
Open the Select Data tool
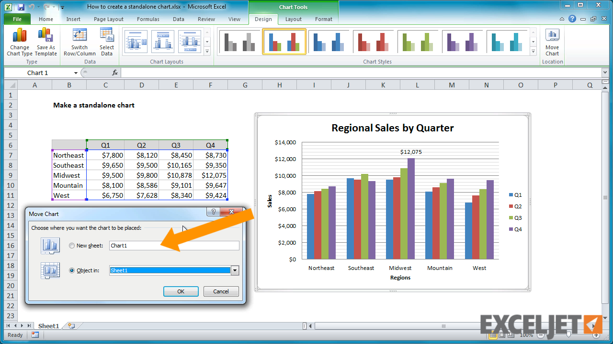tap(107, 36)
